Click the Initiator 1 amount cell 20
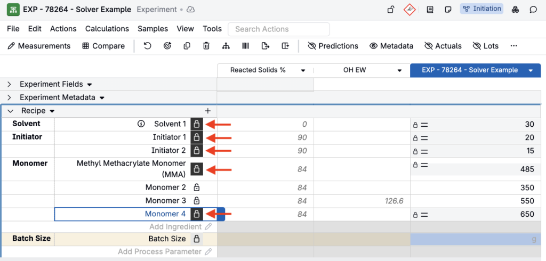This screenshot has width=546, height=261. point(476,137)
